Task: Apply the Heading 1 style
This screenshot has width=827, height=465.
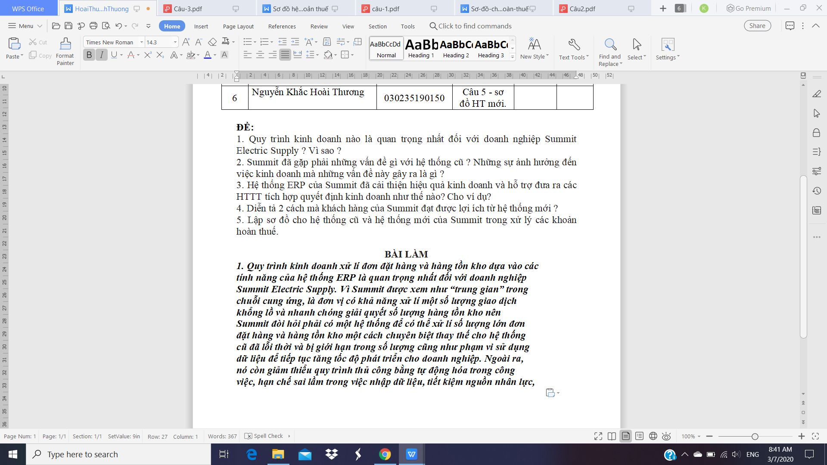Action: pos(421,48)
